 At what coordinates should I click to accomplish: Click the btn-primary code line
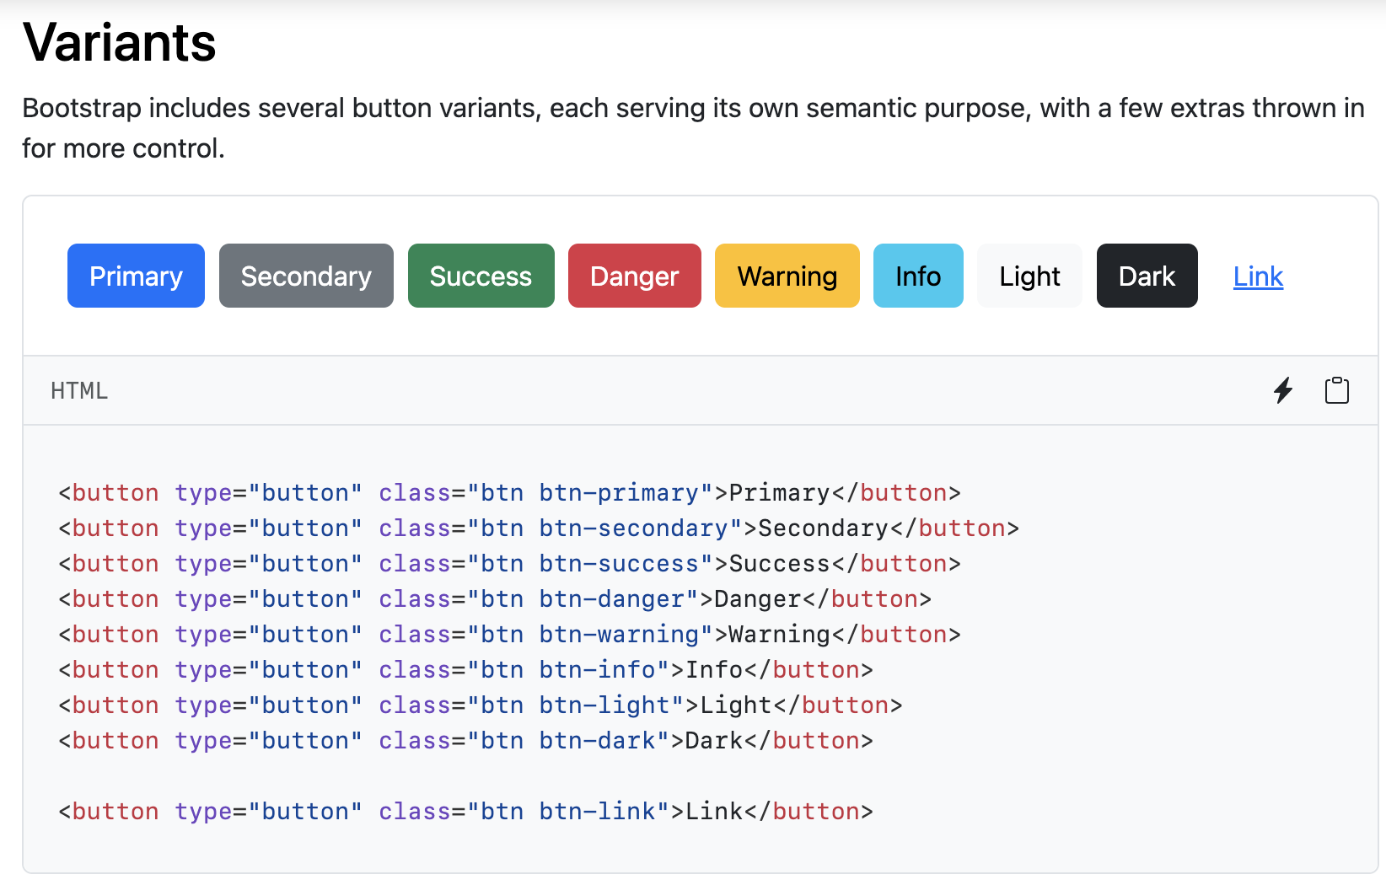(x=509, y=493)
